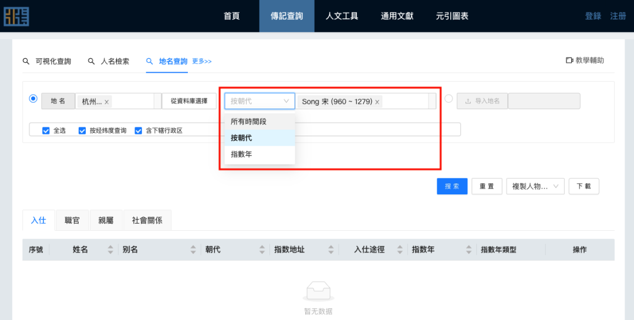
Task: Click the 從資料庫選擇 button
Action: tap(189, 101)
